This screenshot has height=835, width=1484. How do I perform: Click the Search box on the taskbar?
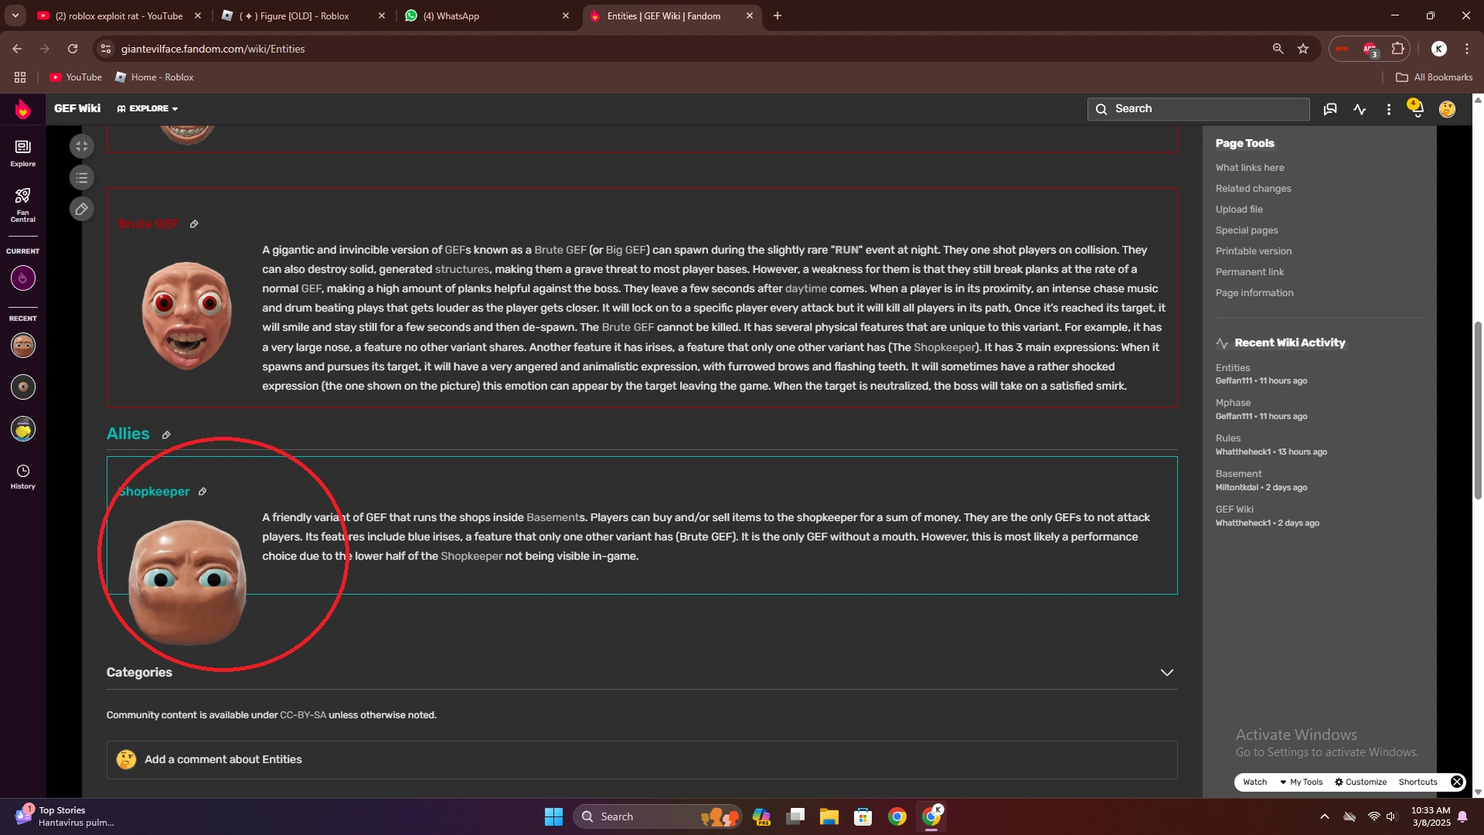642,816
